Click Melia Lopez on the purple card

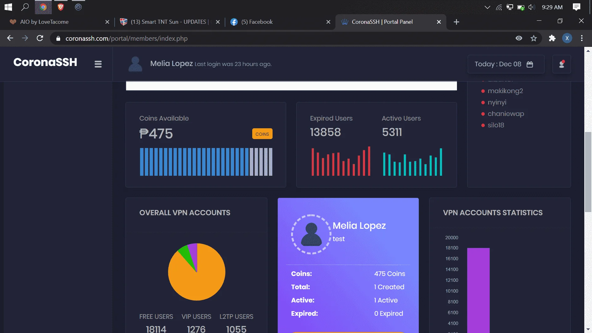[359, 226]
